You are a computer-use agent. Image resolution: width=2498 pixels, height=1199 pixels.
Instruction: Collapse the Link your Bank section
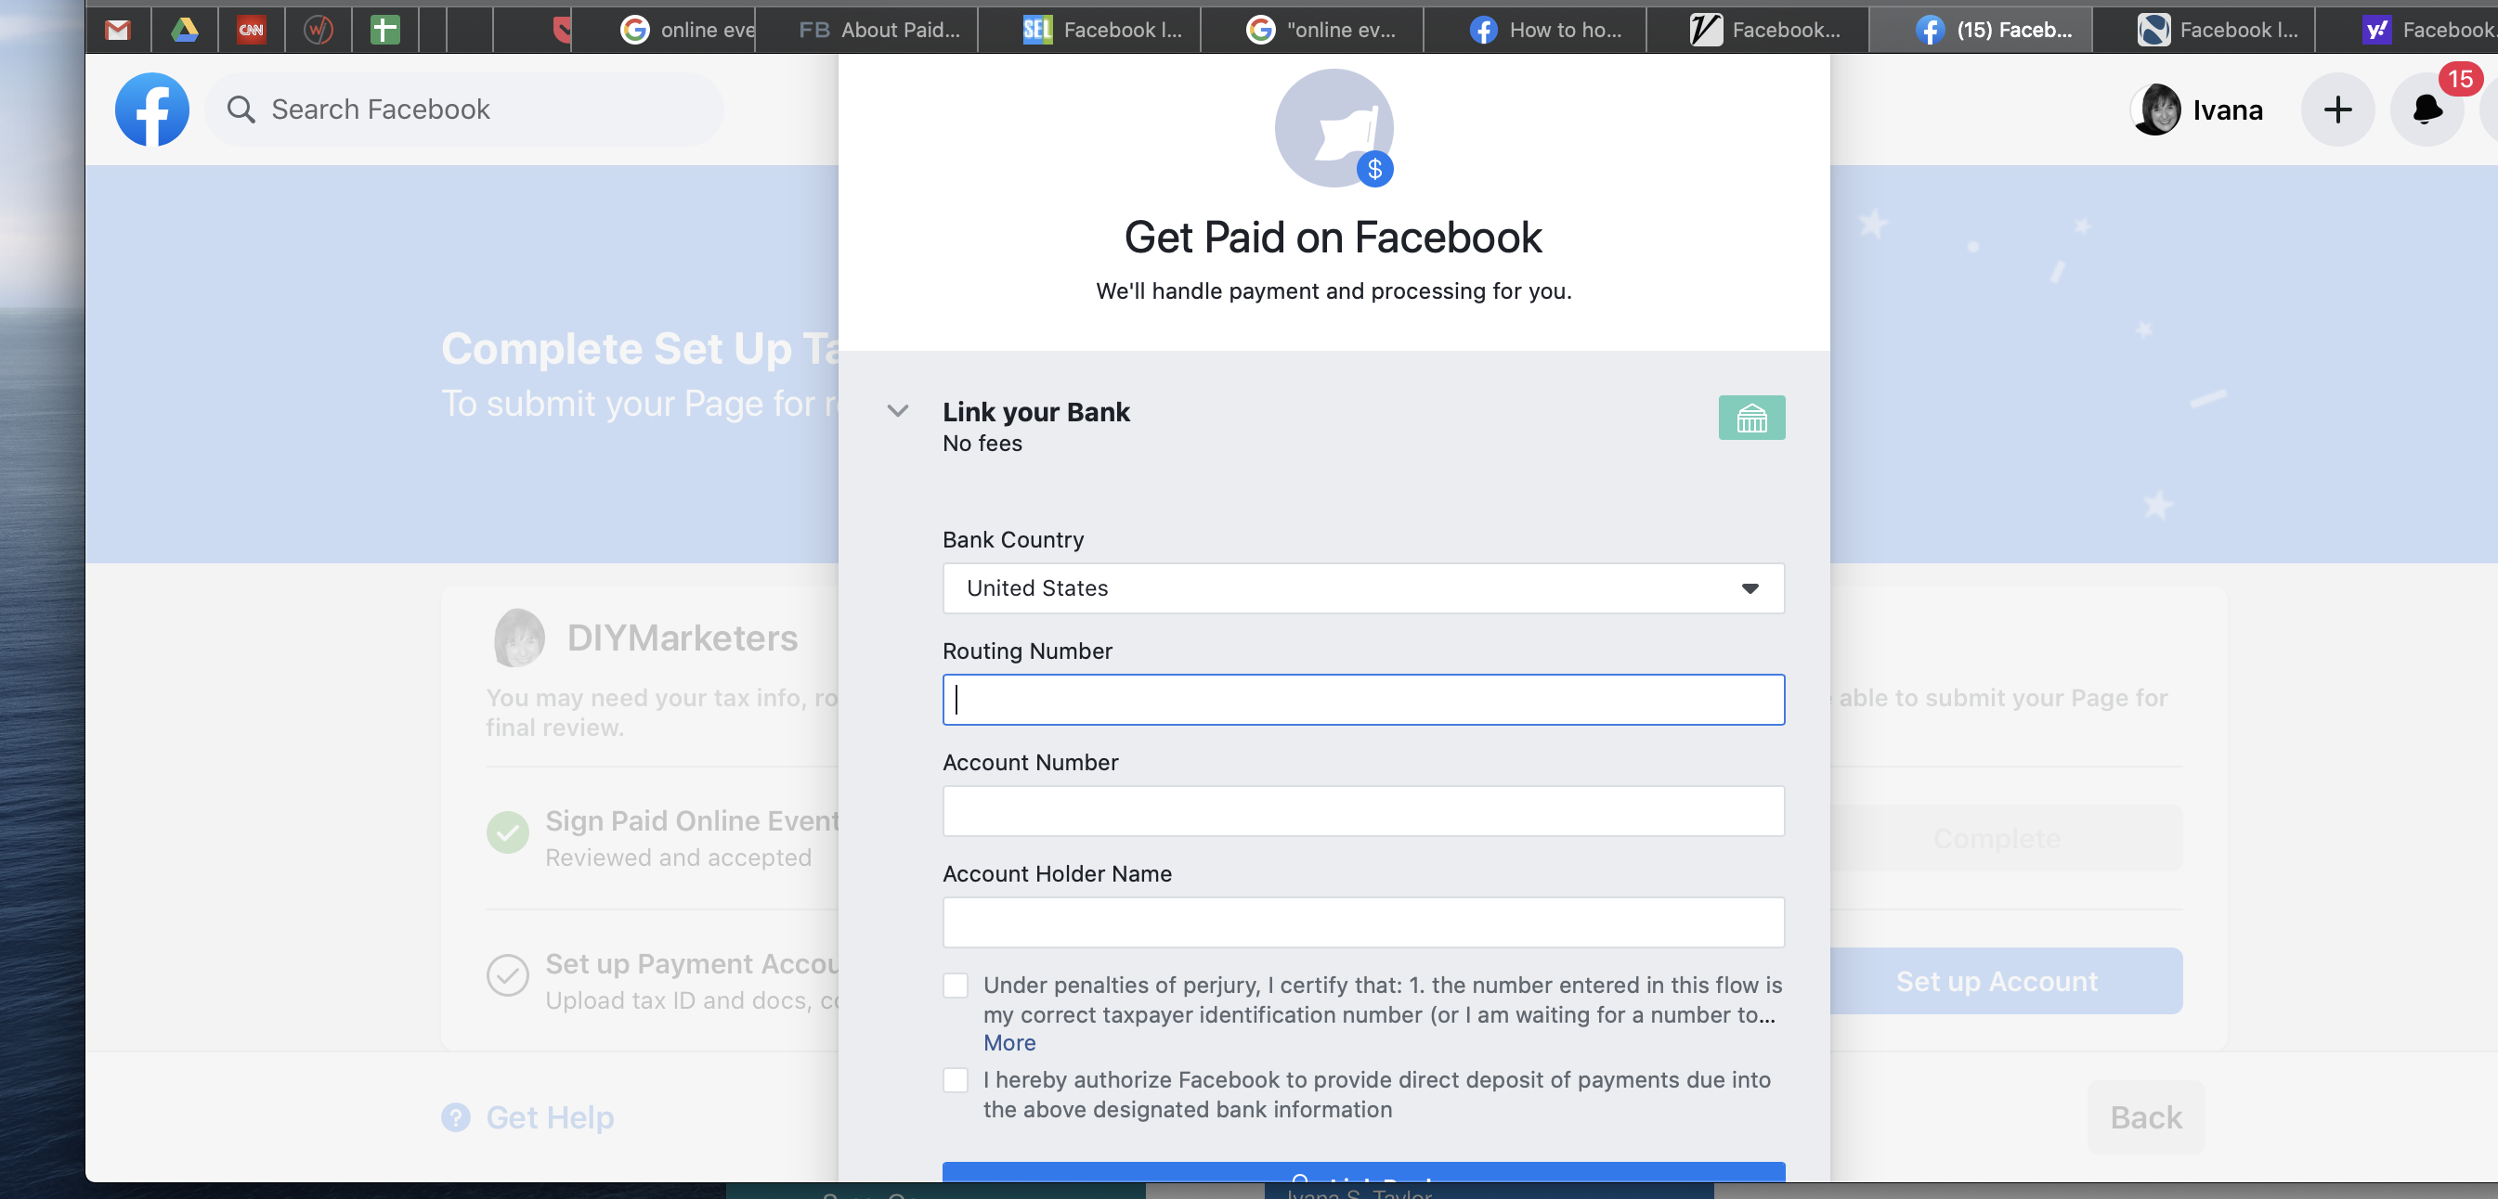point(898,411)
